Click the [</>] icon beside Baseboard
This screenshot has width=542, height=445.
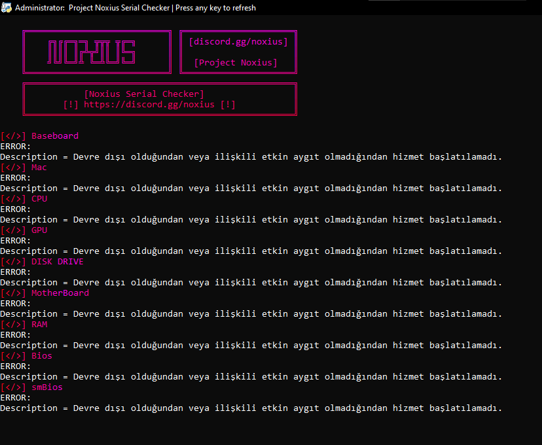click(13, 135)
